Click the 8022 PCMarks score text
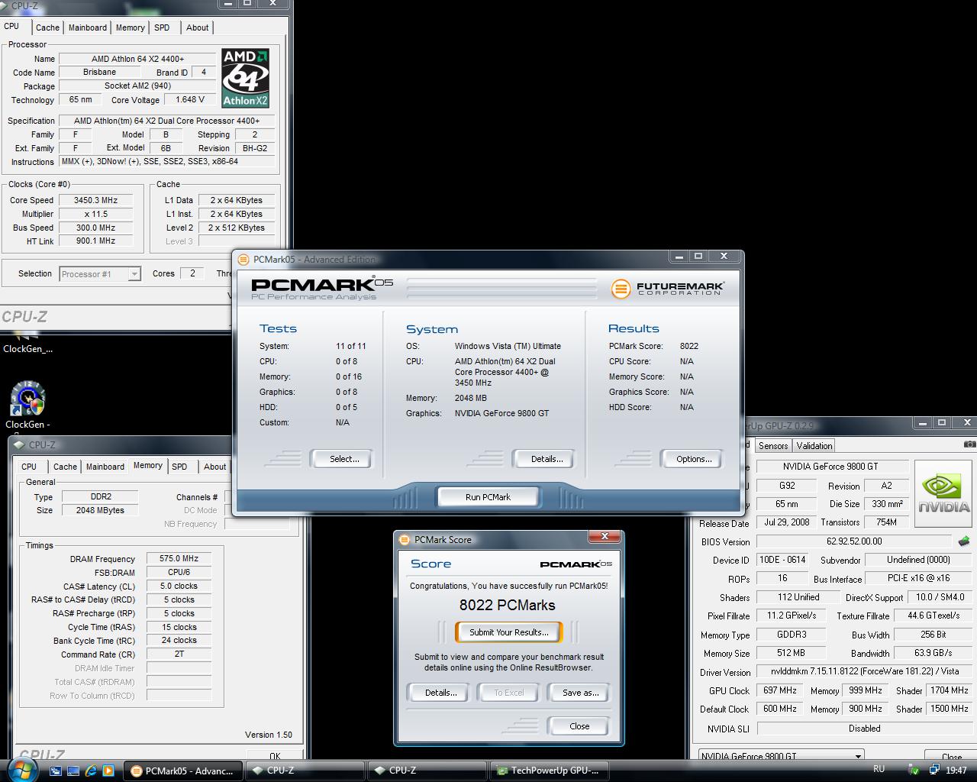This screenshot has height=782, width=977. point(507,605)
